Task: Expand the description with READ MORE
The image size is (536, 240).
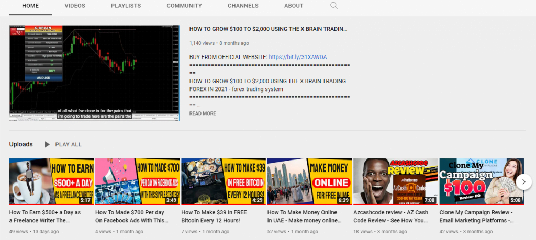Action: point(203,113)
